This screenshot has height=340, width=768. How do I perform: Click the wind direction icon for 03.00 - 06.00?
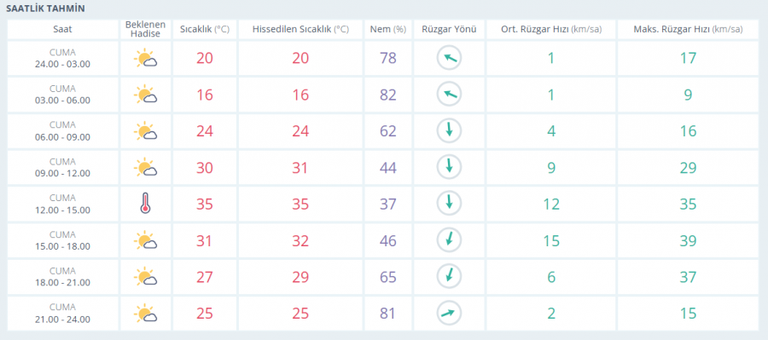tap(449, 95)
